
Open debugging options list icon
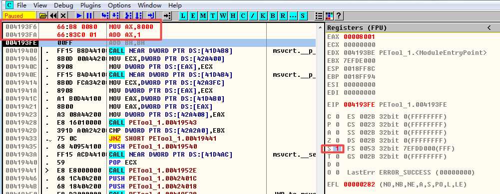point(319,15)
